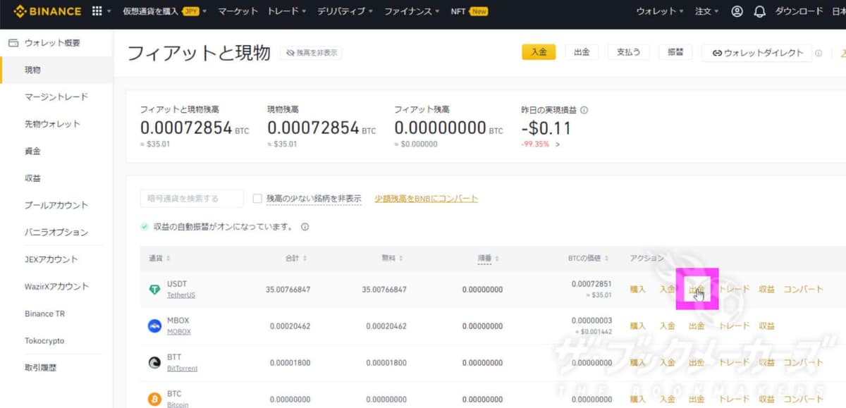Viewport: 846px width, 408px height.
Task: Click USDT row 入金 link
Action: click(667, 289)
